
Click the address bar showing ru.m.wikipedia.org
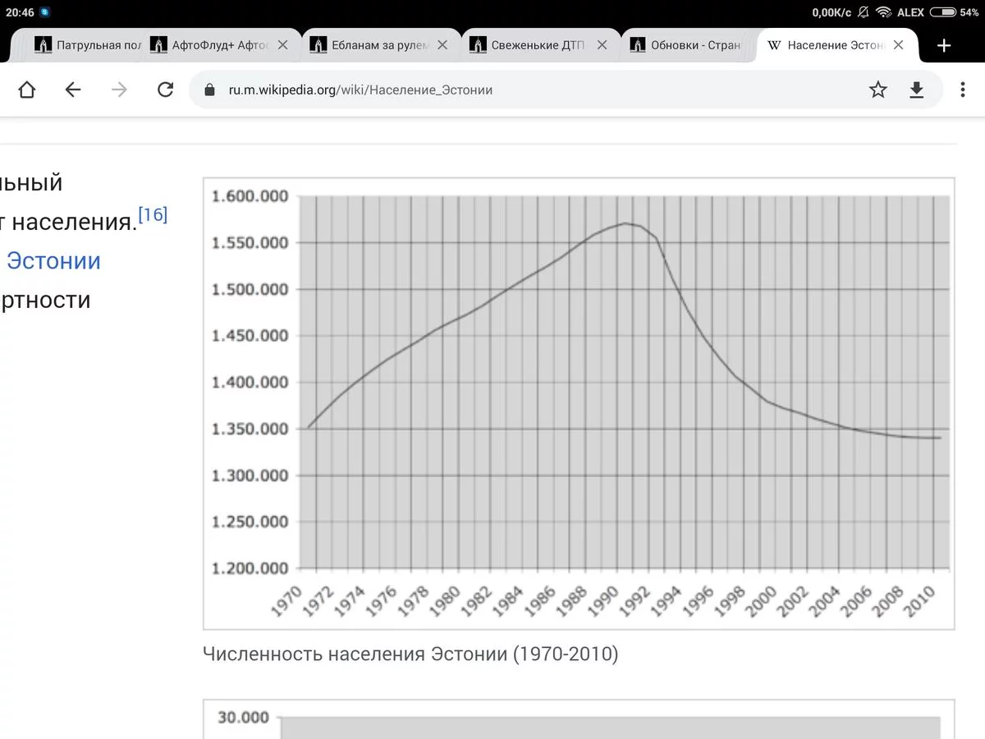click(x=353, y=90)
